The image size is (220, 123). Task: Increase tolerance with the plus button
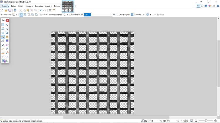tap(114, 15)
